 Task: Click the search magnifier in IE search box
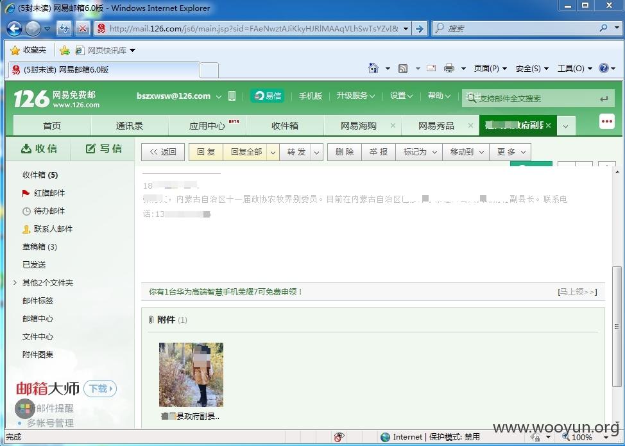click(603, 28)
